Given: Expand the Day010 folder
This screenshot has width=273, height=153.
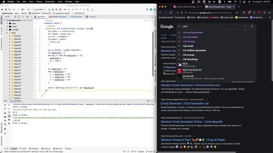Looking at the screenshot, I should 10,64.
